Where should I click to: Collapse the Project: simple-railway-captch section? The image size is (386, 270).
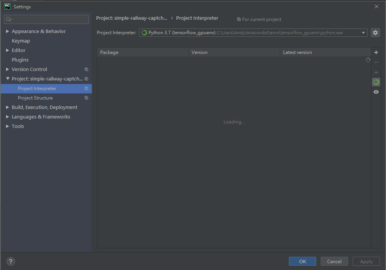[x=8, y=79]
